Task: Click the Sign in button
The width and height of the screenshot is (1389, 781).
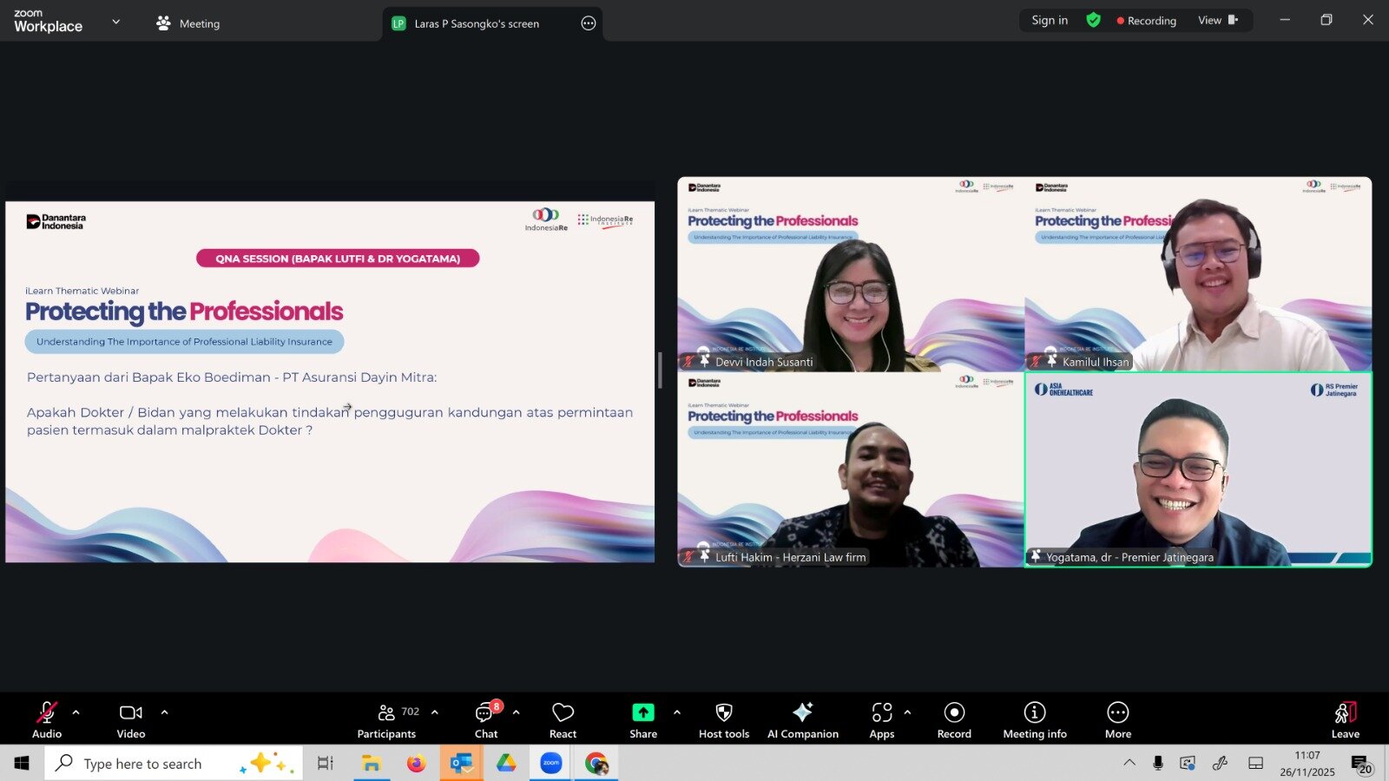Action: click(x=1049, y=20)
